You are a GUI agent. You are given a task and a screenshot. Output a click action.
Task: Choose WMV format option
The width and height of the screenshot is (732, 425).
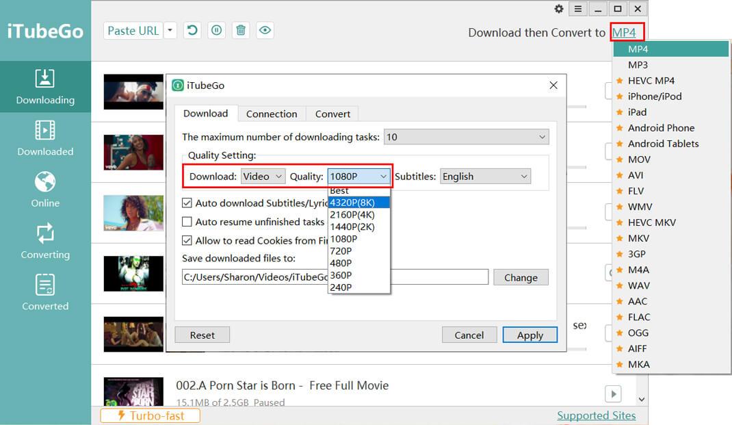pos(671,207)
